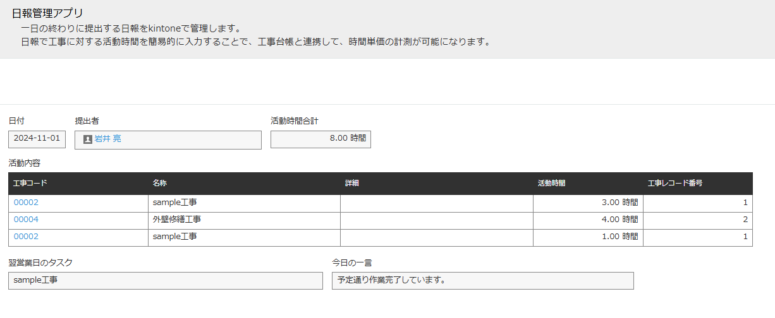
Task: Open the 工事コード 00004 link
Action: [x=27, y=220]
